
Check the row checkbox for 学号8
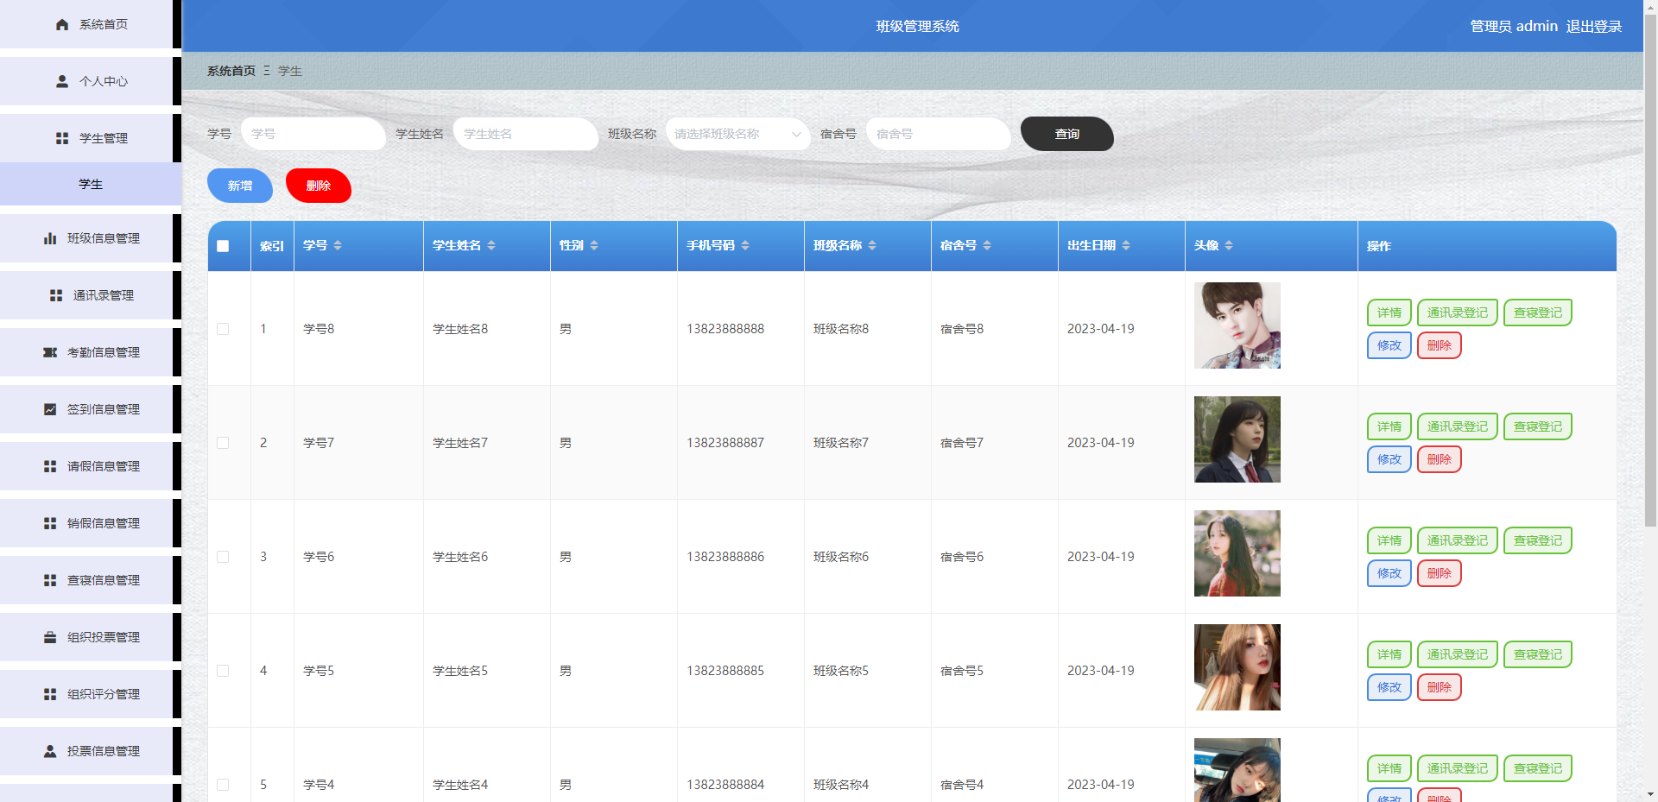click(x=225, y=329)
